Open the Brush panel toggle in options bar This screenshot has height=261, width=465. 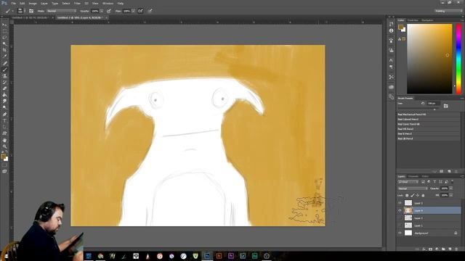31,11
